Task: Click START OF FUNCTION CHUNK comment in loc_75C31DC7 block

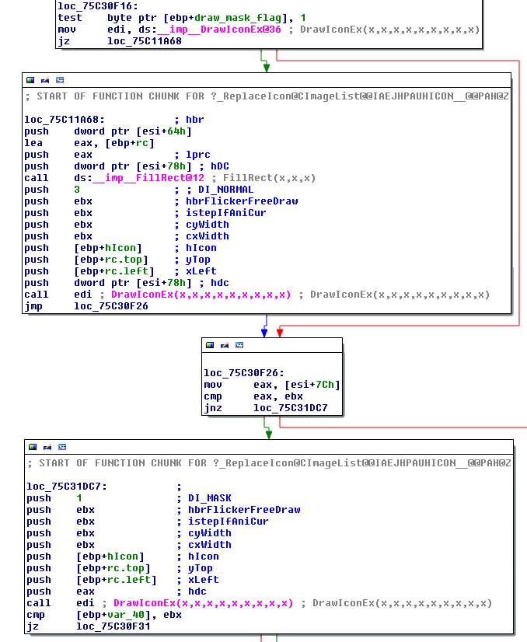Action: tap(269, 463)
